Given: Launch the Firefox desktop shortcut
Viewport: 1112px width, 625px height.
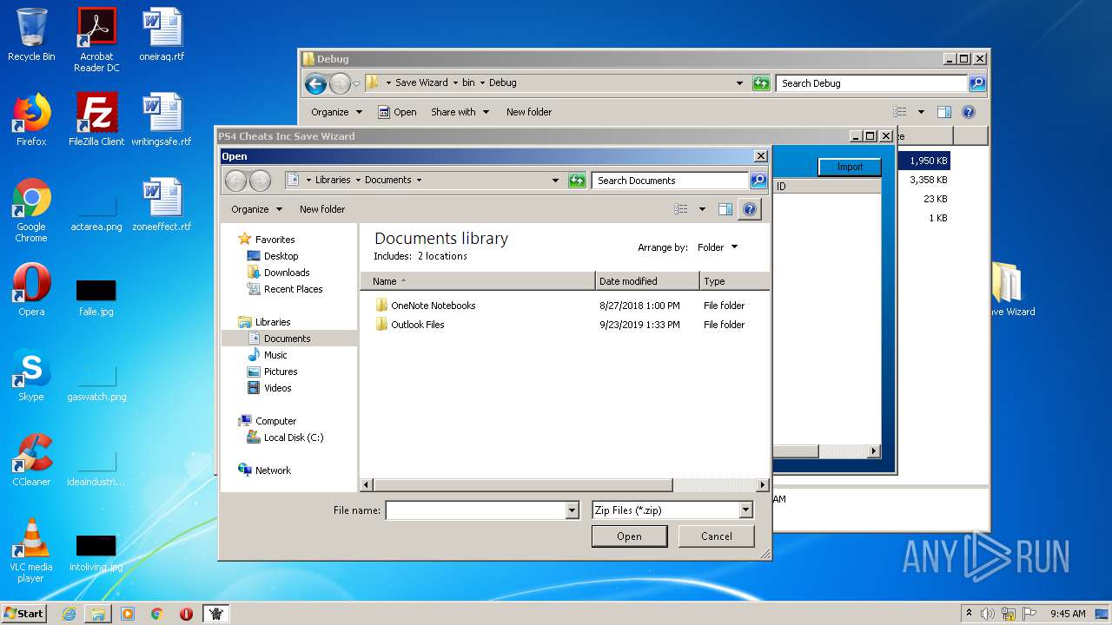Looking at the screenshot, I should pyautogui.click(x=31, y=120).
